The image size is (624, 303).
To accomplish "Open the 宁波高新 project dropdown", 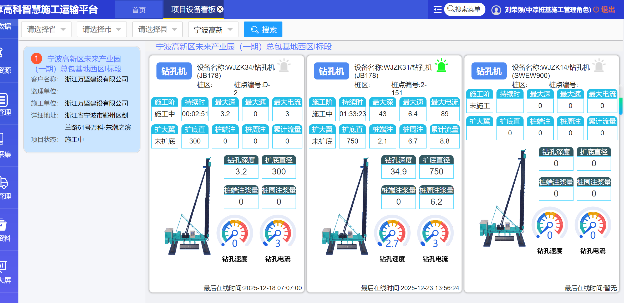I will (213, 30).
